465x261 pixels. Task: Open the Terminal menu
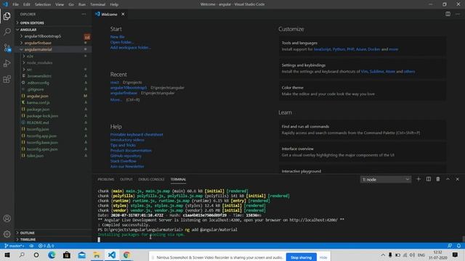[x=97, y=4]
